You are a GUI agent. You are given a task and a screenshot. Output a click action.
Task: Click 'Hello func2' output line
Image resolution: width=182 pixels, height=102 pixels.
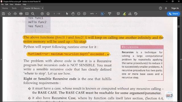pyautogui.click(x=37, y=22)
